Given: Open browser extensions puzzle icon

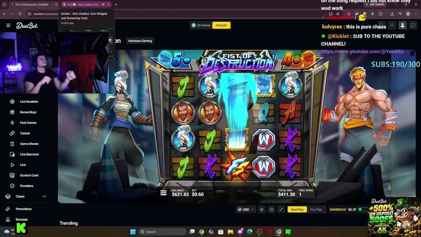Looking at the screenshot, I should [x=381, y=14].
